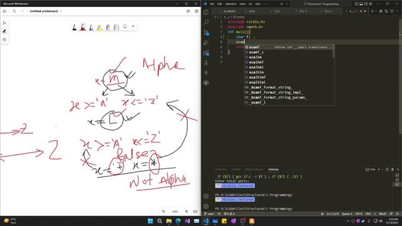Undo last Whiteboard stroke
The width and height of the screenshot is (402, 226).
click(14, 11)
